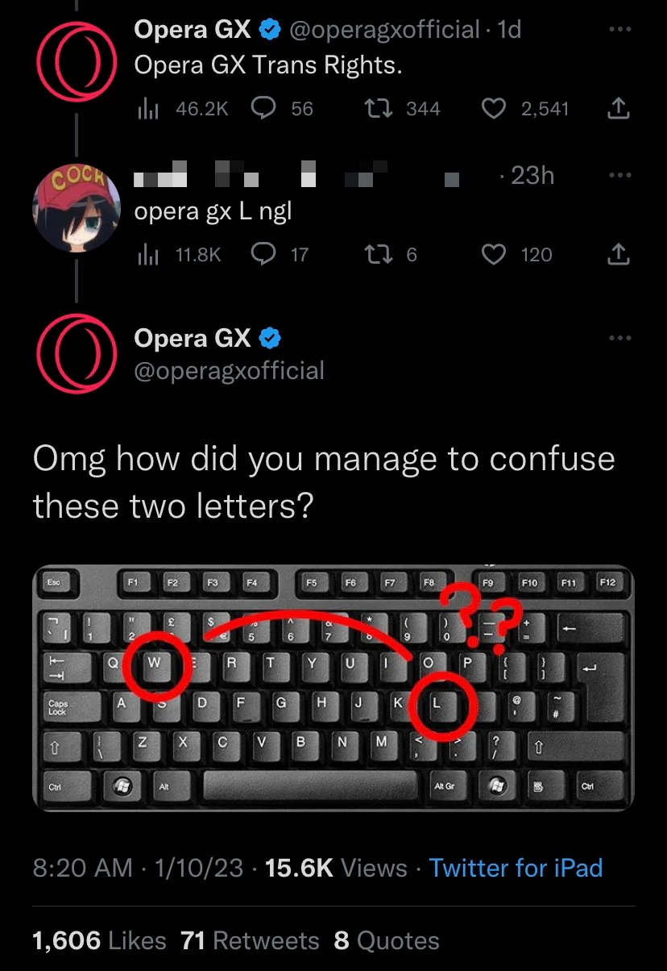Open the reply icon on Opera GX's tweet
Image resolution: width=667 pixels, height=971 pixels.
point(264,108)
